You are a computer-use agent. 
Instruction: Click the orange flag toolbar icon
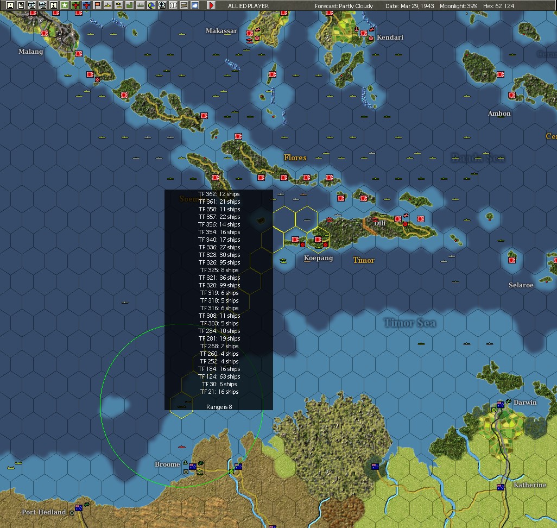[97, 5]
